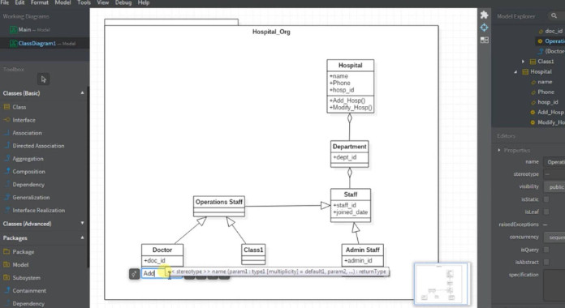Click the diagram minimap thumbnail

pos(442,284)
